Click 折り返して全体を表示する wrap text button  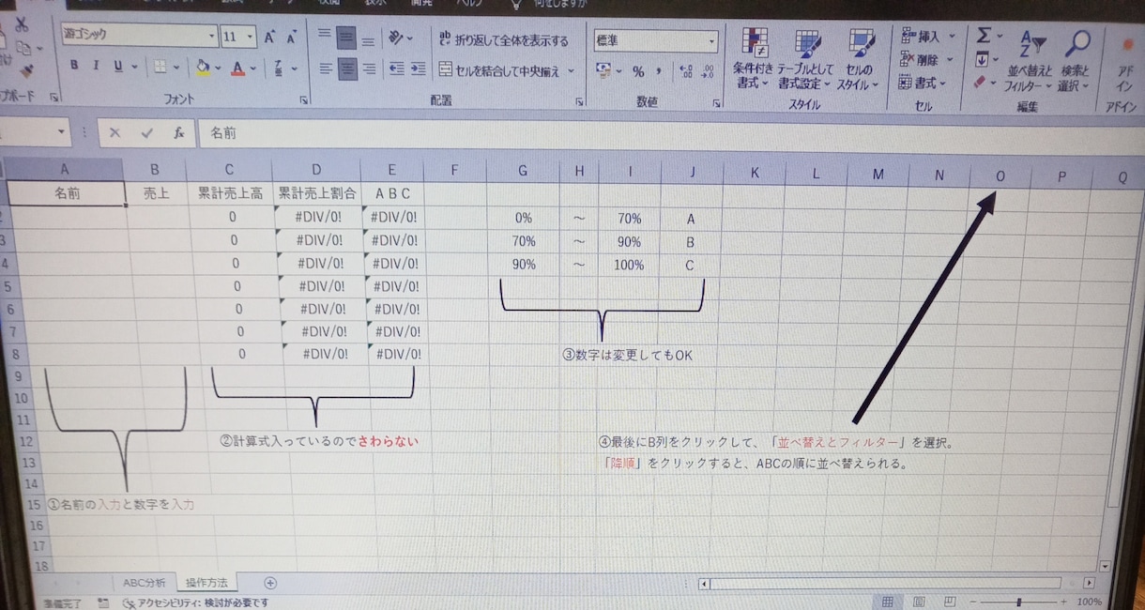pyautogui.click(x=504, y=40)
